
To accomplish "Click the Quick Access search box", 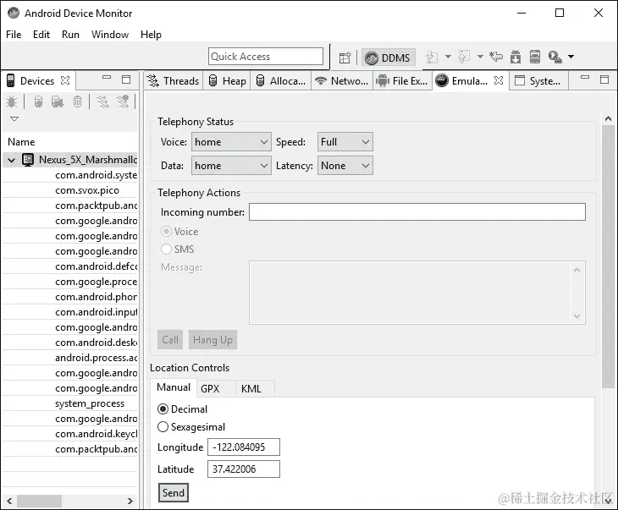I will coord(266,57).
